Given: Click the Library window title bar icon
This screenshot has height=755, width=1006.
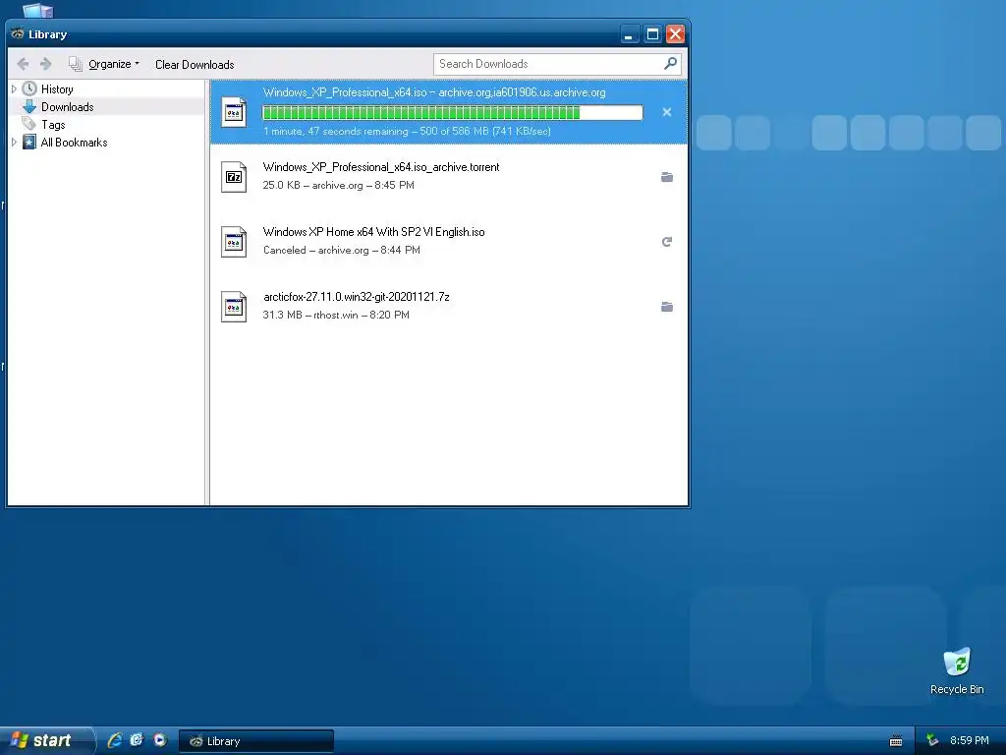Looking at the screenshot, I should [x=18, y=33].
